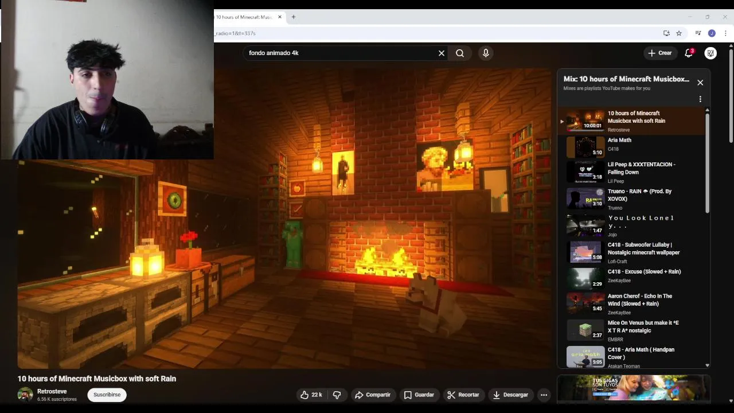This screenshot has height=413, width=734.
Task: Dislike the video with thumbs down
Action: tap(337, 395)
